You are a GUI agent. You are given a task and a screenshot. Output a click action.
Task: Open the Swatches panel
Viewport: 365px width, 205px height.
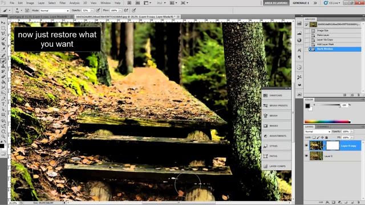tap(276, 95)
